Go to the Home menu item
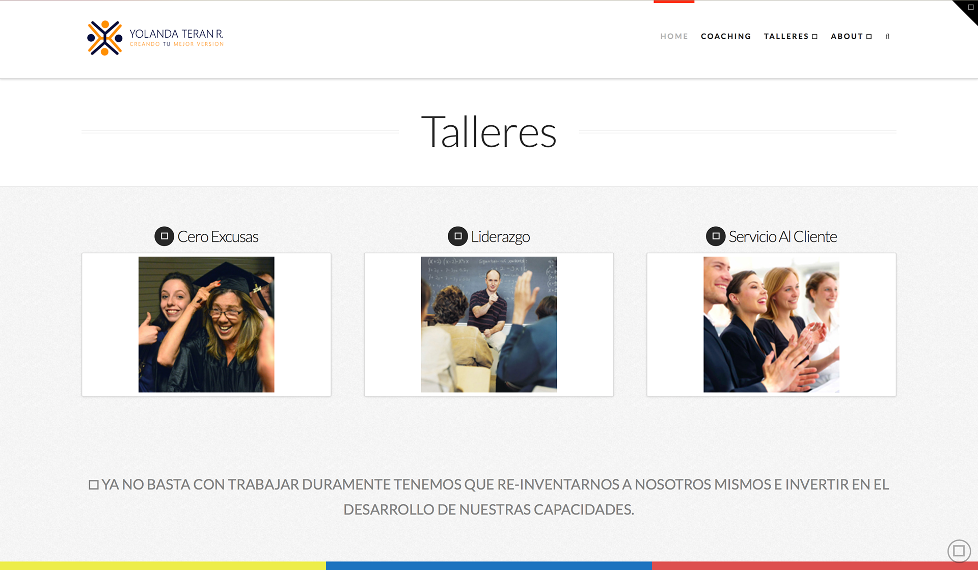This screenshot has height=570, width=978. click(674, 36)
